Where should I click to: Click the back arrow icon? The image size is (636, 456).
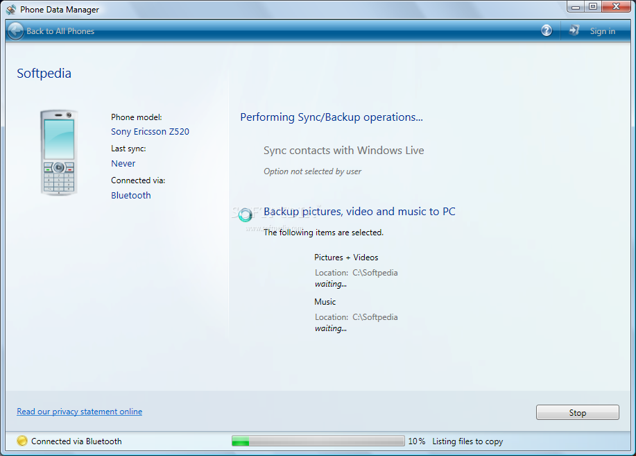click(x=15, y=31)
